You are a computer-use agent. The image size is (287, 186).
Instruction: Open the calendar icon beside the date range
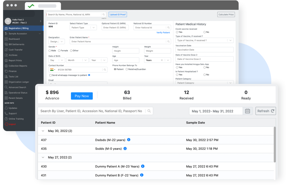[248, 111]
